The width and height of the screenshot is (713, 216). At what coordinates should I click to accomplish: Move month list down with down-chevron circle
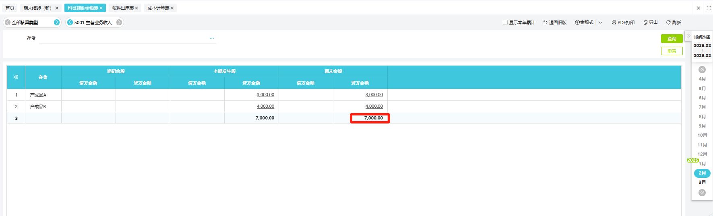coord(702,193)
